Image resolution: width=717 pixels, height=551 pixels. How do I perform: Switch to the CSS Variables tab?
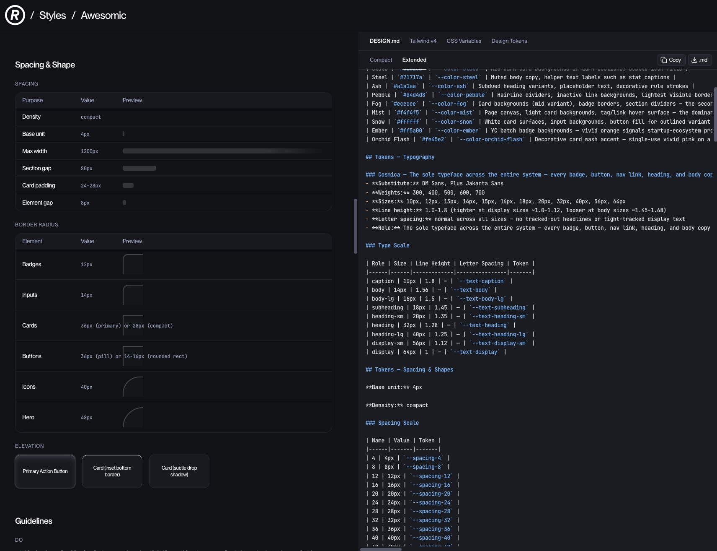pyautogui.click(x=464, y=41)
